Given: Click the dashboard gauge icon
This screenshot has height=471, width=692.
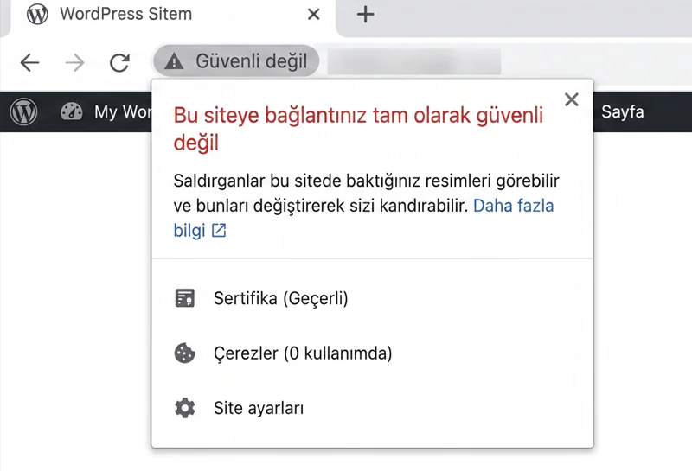Looking at the screenshot, I should (72, 111).
